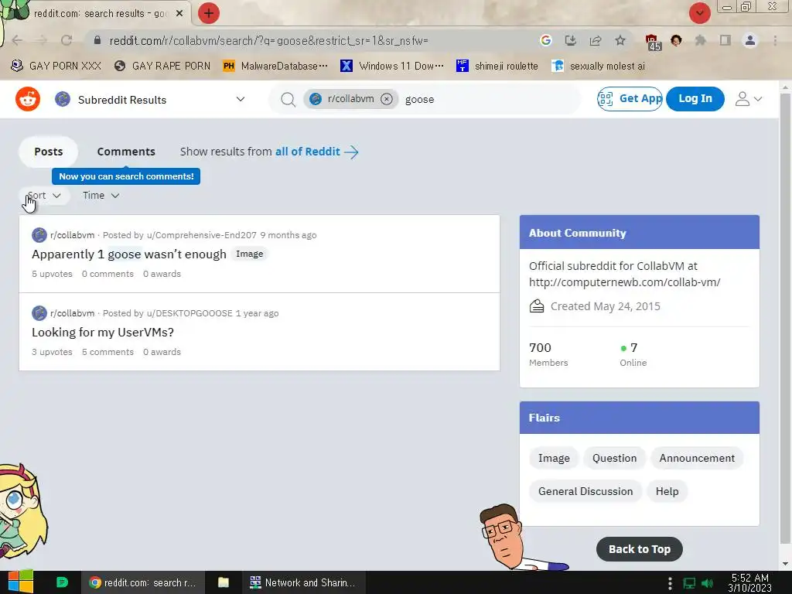Select the Question flair filter

614,458
